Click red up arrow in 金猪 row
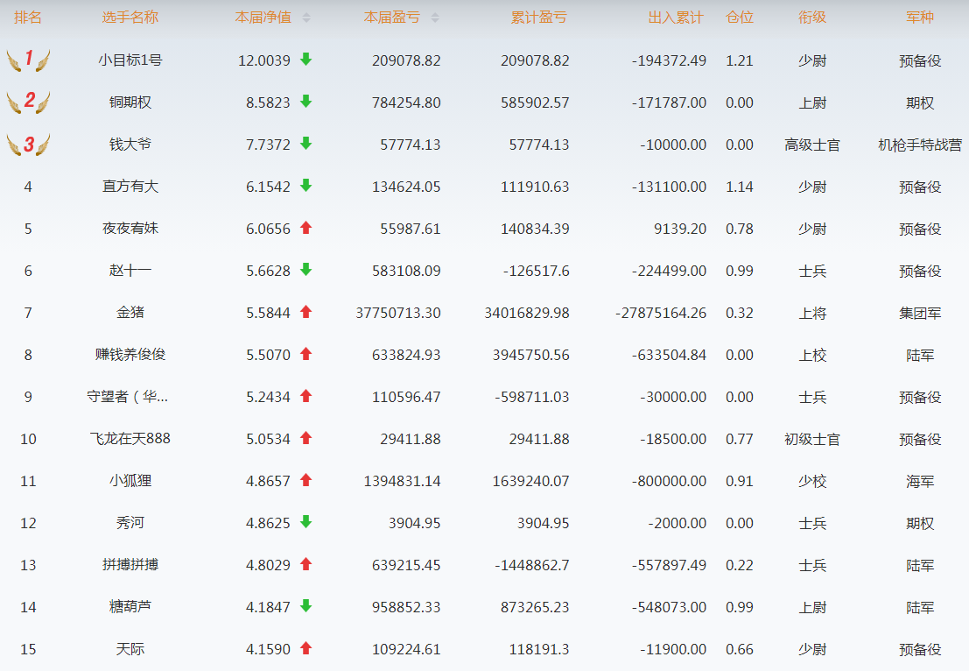969x671 pixels. [x=305, y=312]
